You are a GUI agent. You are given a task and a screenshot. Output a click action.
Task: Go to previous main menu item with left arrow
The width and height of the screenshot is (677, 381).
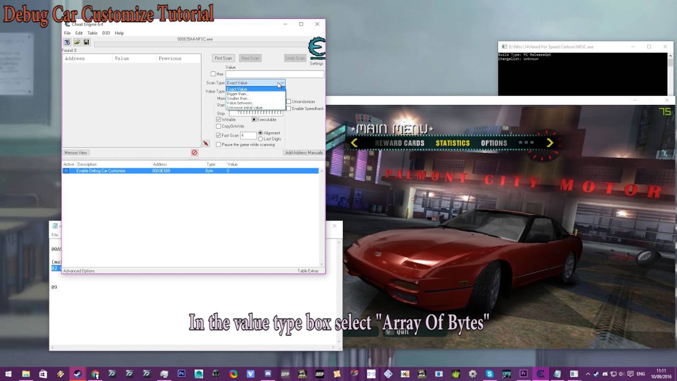click(354, 142)
